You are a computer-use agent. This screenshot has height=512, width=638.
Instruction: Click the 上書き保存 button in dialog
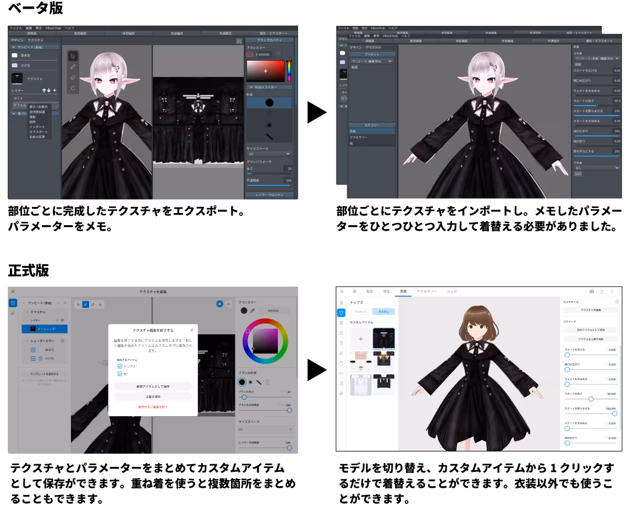[153, 396]
